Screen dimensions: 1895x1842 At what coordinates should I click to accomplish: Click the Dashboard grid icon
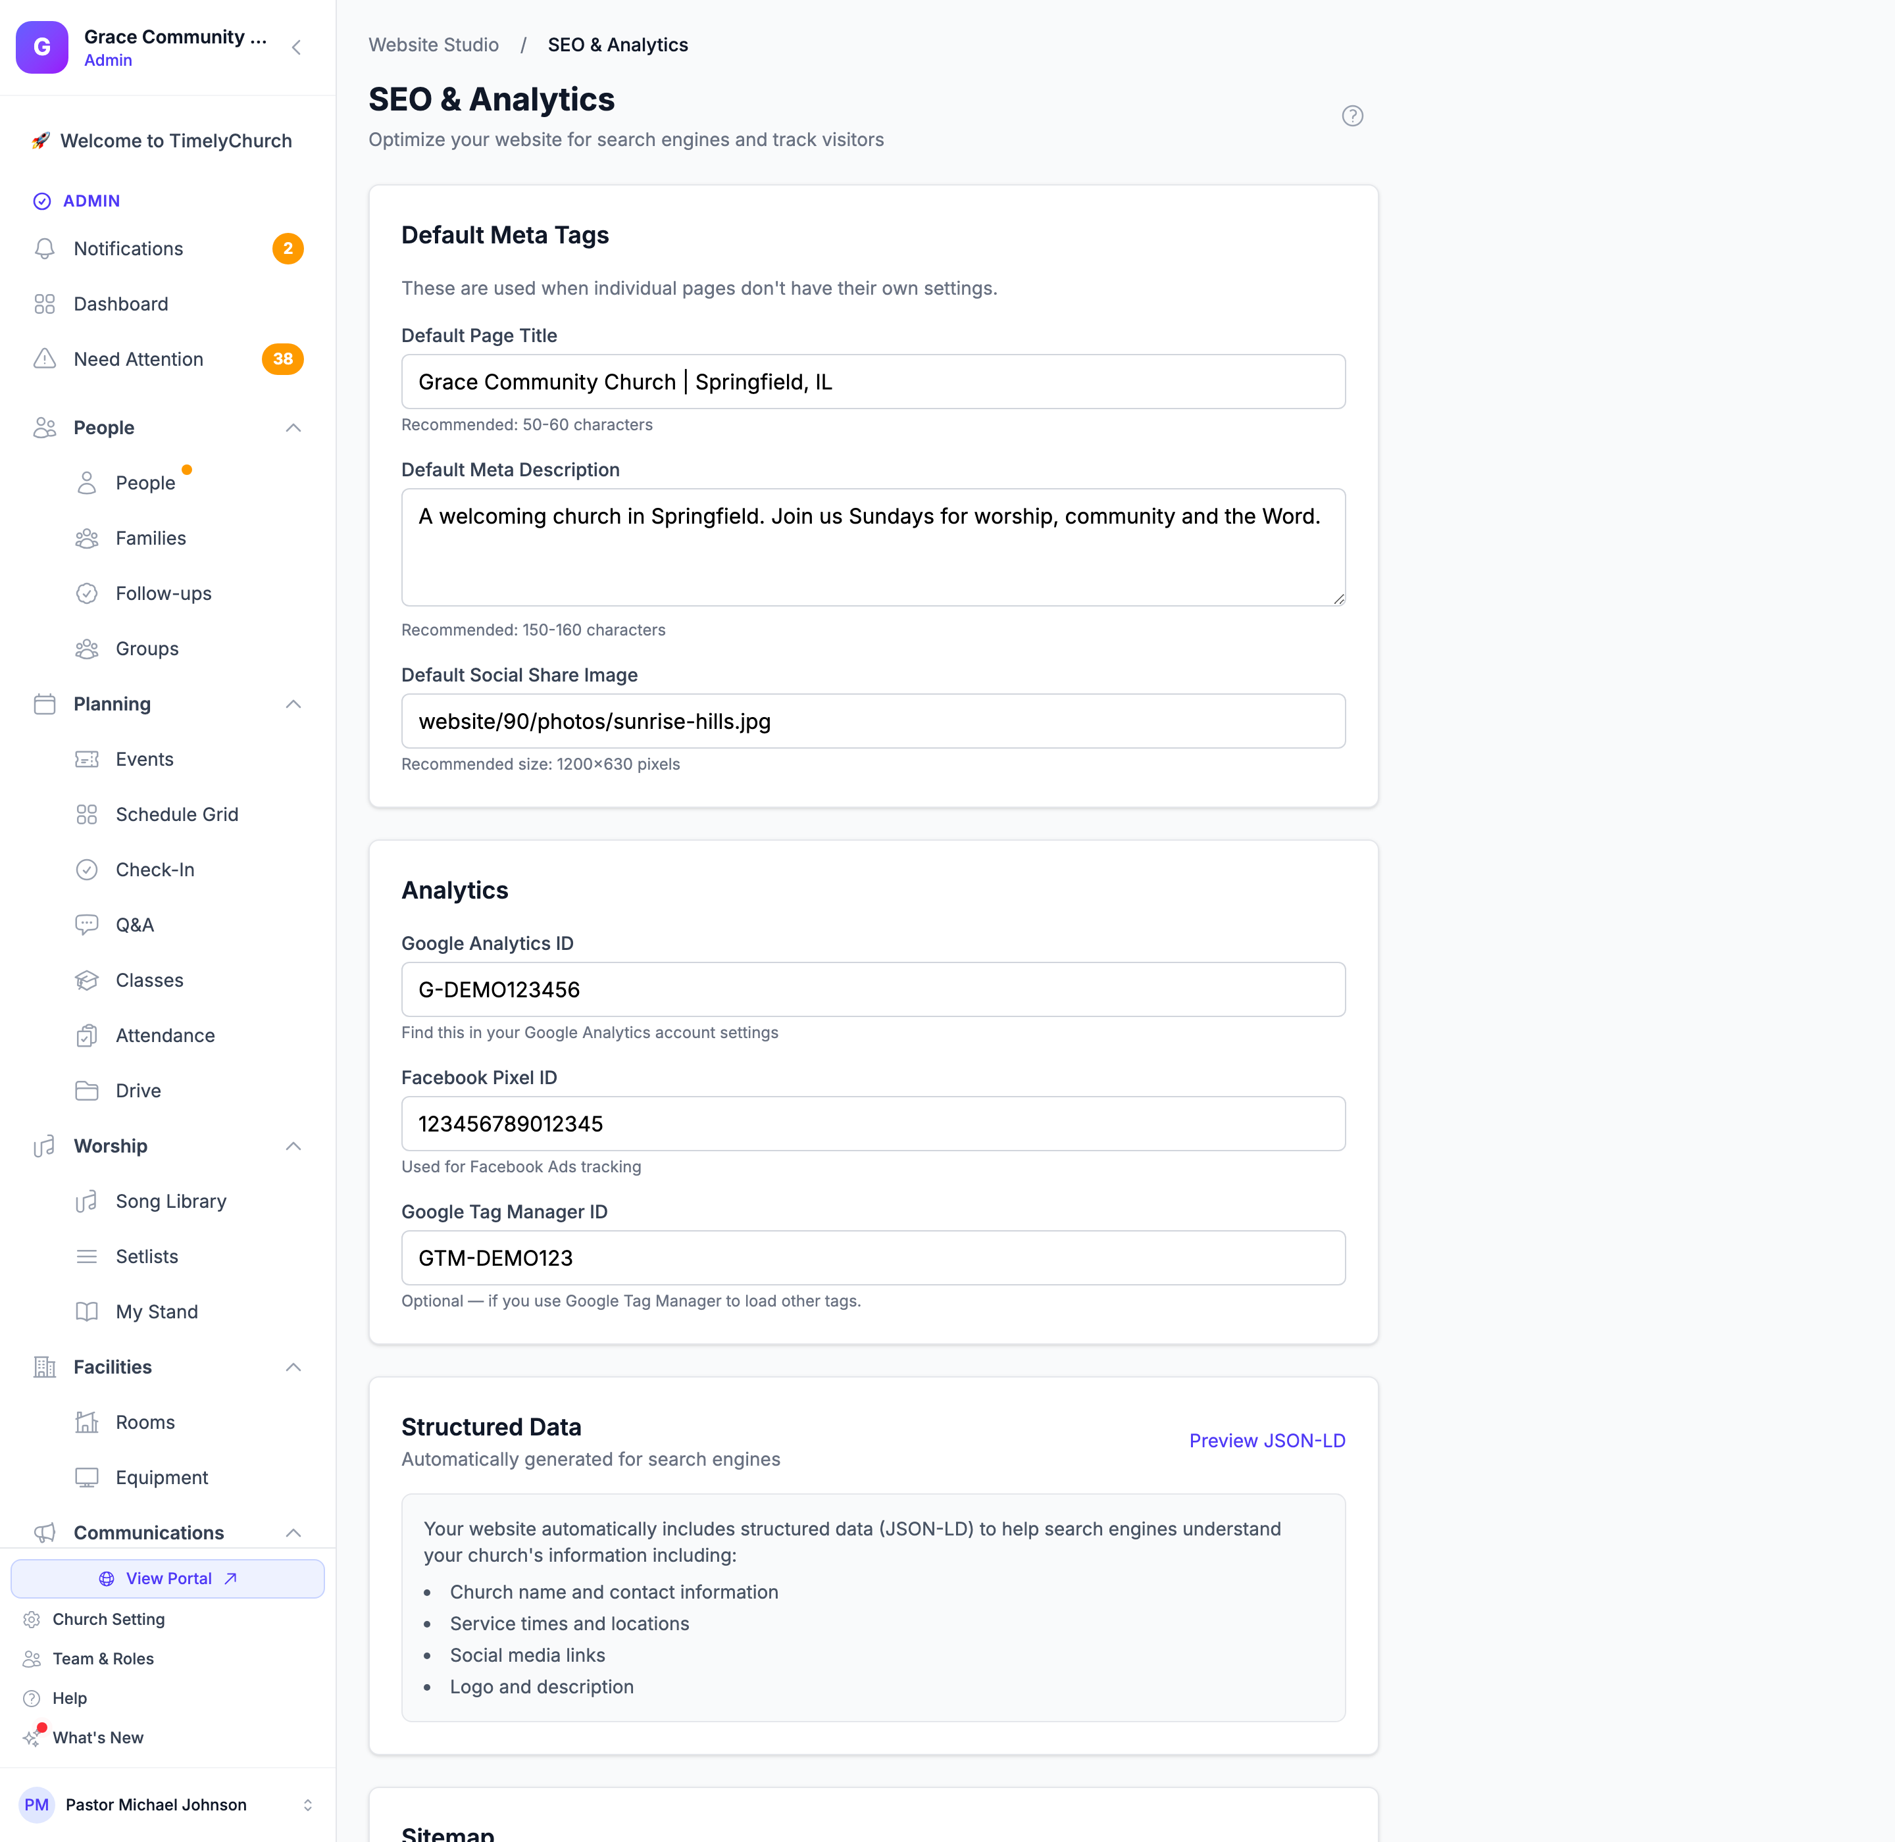point(45,304)
